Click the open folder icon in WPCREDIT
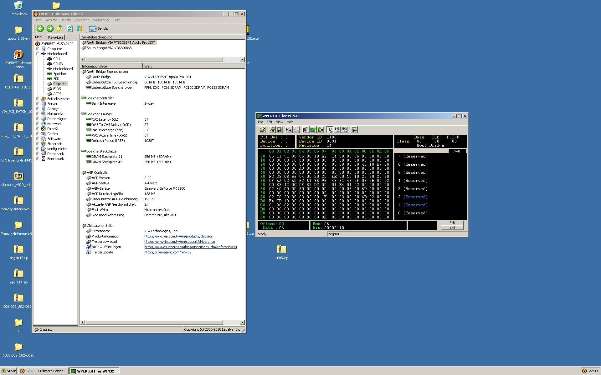601x375 pixels. (262, 130)
